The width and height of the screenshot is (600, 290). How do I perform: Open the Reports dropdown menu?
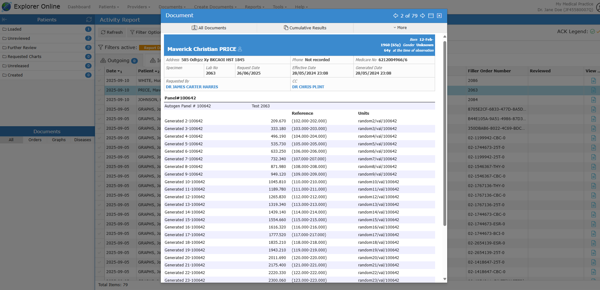coord(255,7)
